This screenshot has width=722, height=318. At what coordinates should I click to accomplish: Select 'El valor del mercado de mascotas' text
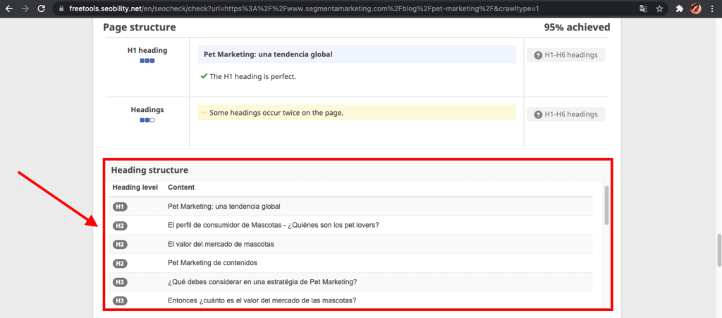coord(221,245)
